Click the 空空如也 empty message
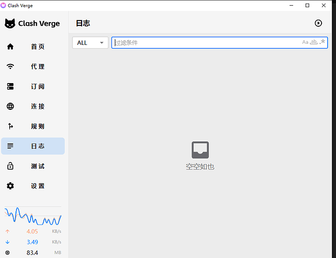This screenshot has width=336, height=258. point(200,167)
